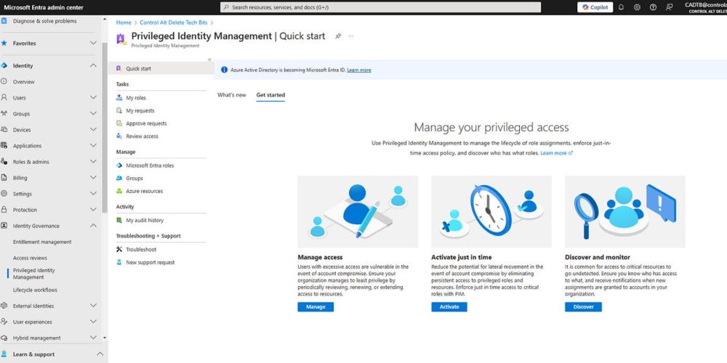Open Diagnose & solve problems
This screenshot has height=363, width=727.
coord(45,21)
